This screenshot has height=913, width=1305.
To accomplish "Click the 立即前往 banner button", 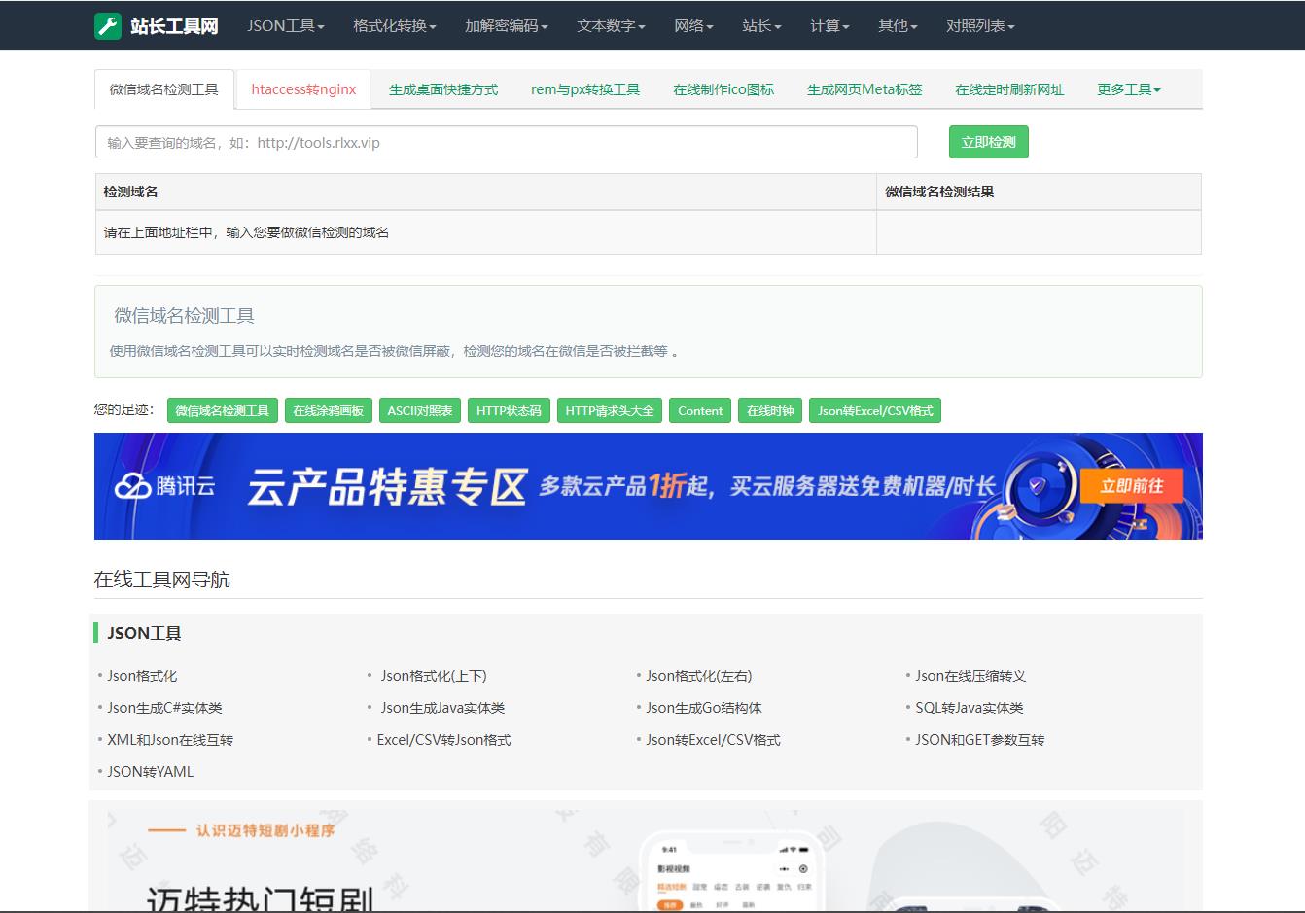I will (x=1131, y=485).
